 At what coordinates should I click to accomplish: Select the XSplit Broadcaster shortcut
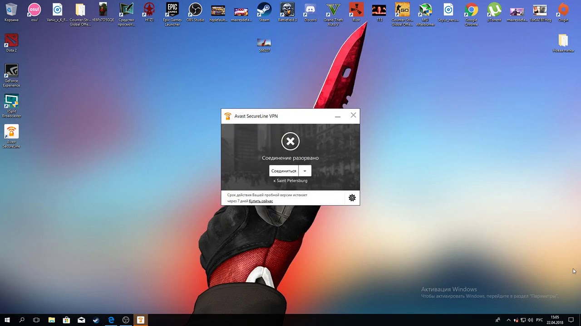click(11, 106)
